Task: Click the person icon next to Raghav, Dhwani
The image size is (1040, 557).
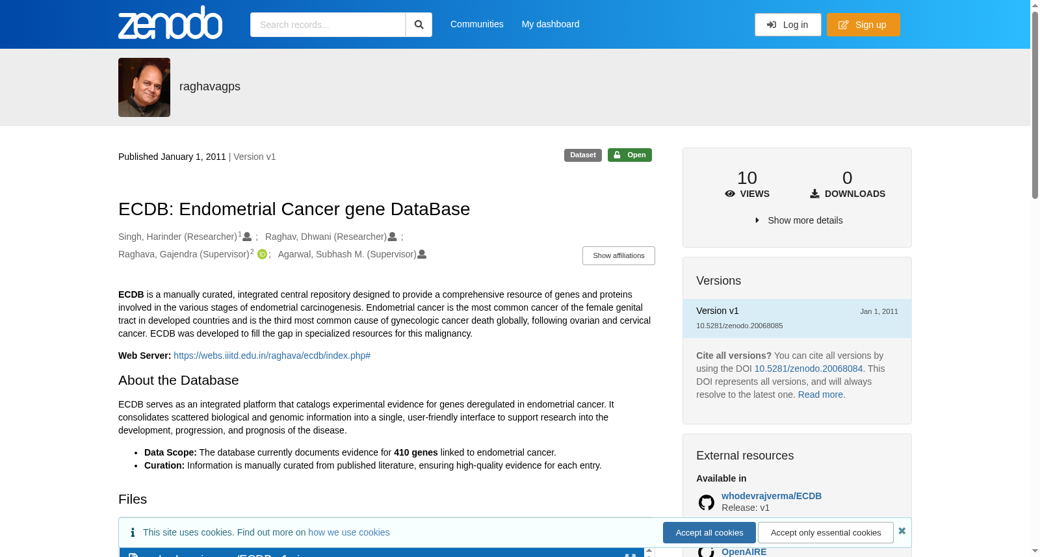Action: (392, 237)
